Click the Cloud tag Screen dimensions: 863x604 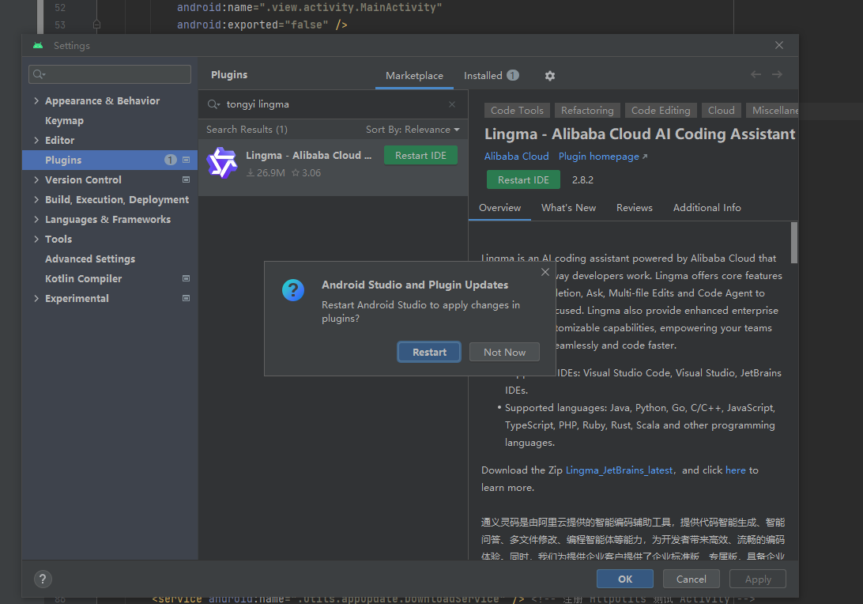[721, 111]
